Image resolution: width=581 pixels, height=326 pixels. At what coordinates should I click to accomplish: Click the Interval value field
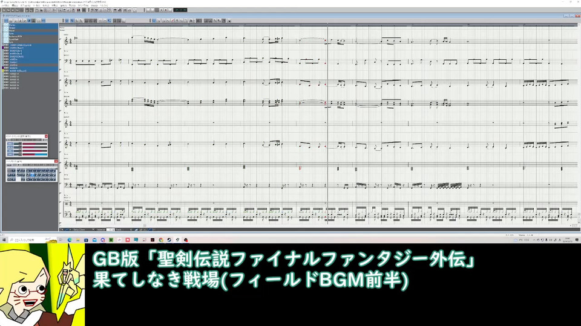pyautogui.click(x=110, y=229)
